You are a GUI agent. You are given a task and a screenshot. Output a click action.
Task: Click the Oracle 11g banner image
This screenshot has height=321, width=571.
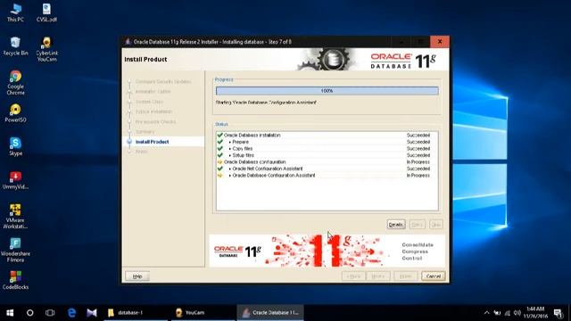click(x=327, y=251)
